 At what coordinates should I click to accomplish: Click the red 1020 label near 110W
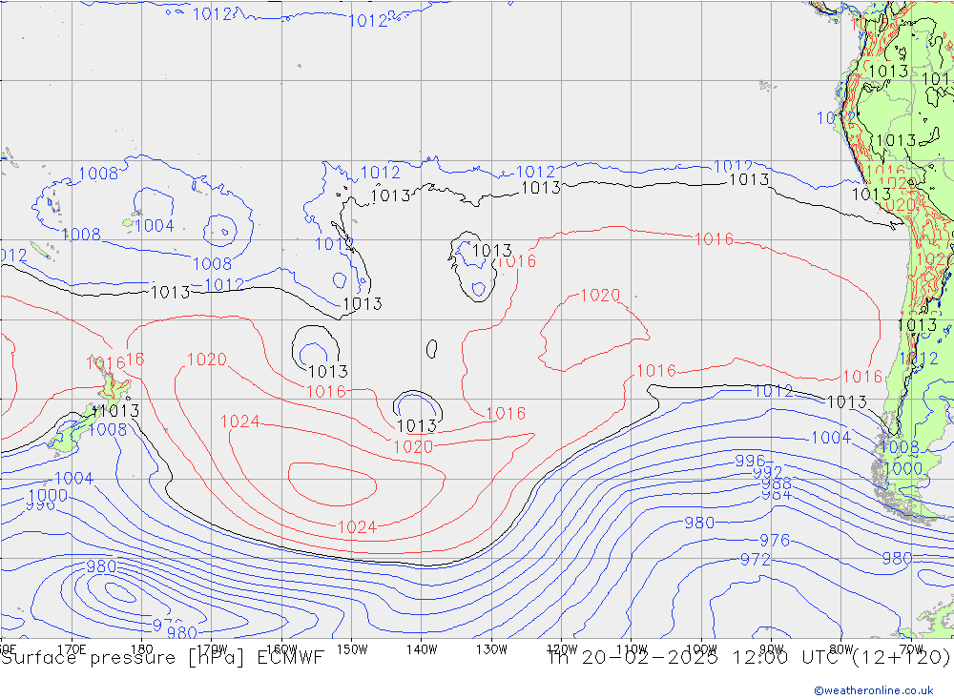coord(600,295)
